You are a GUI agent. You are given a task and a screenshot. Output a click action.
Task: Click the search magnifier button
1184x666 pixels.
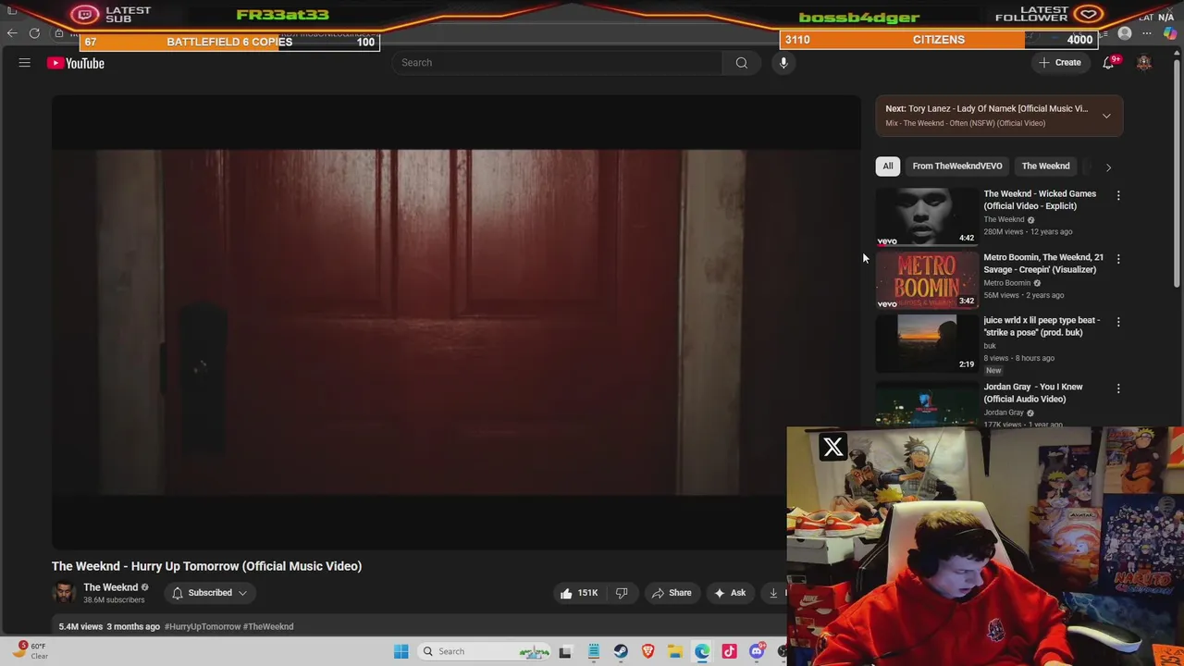[741, 63]
